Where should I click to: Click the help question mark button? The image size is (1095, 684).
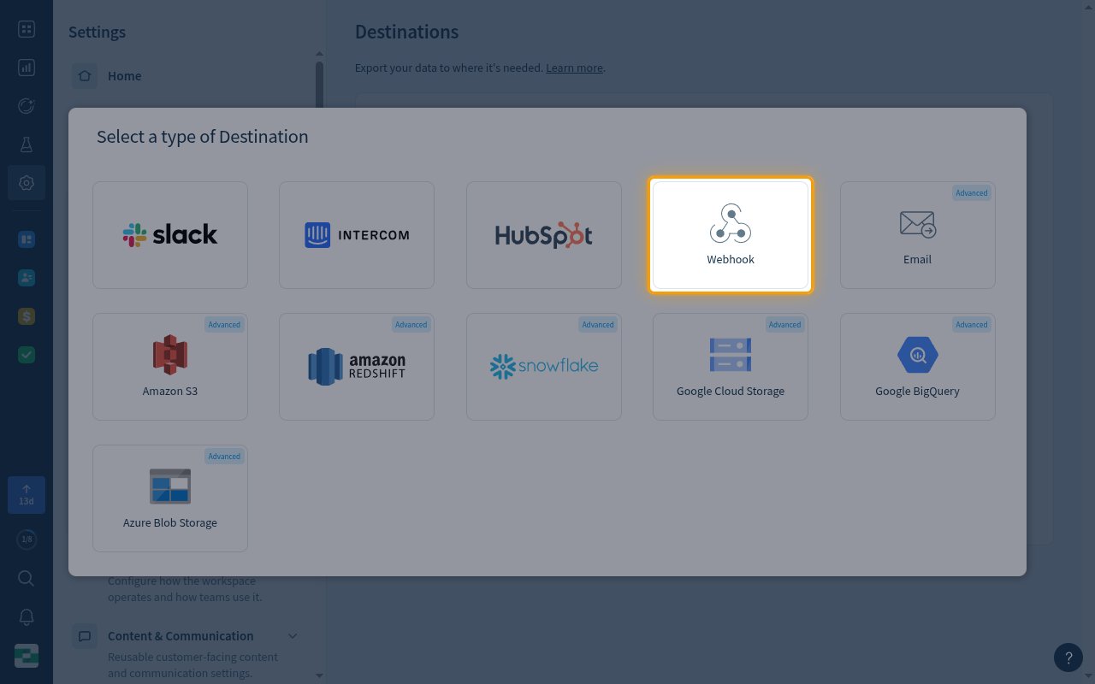(x=1068, y=657)
